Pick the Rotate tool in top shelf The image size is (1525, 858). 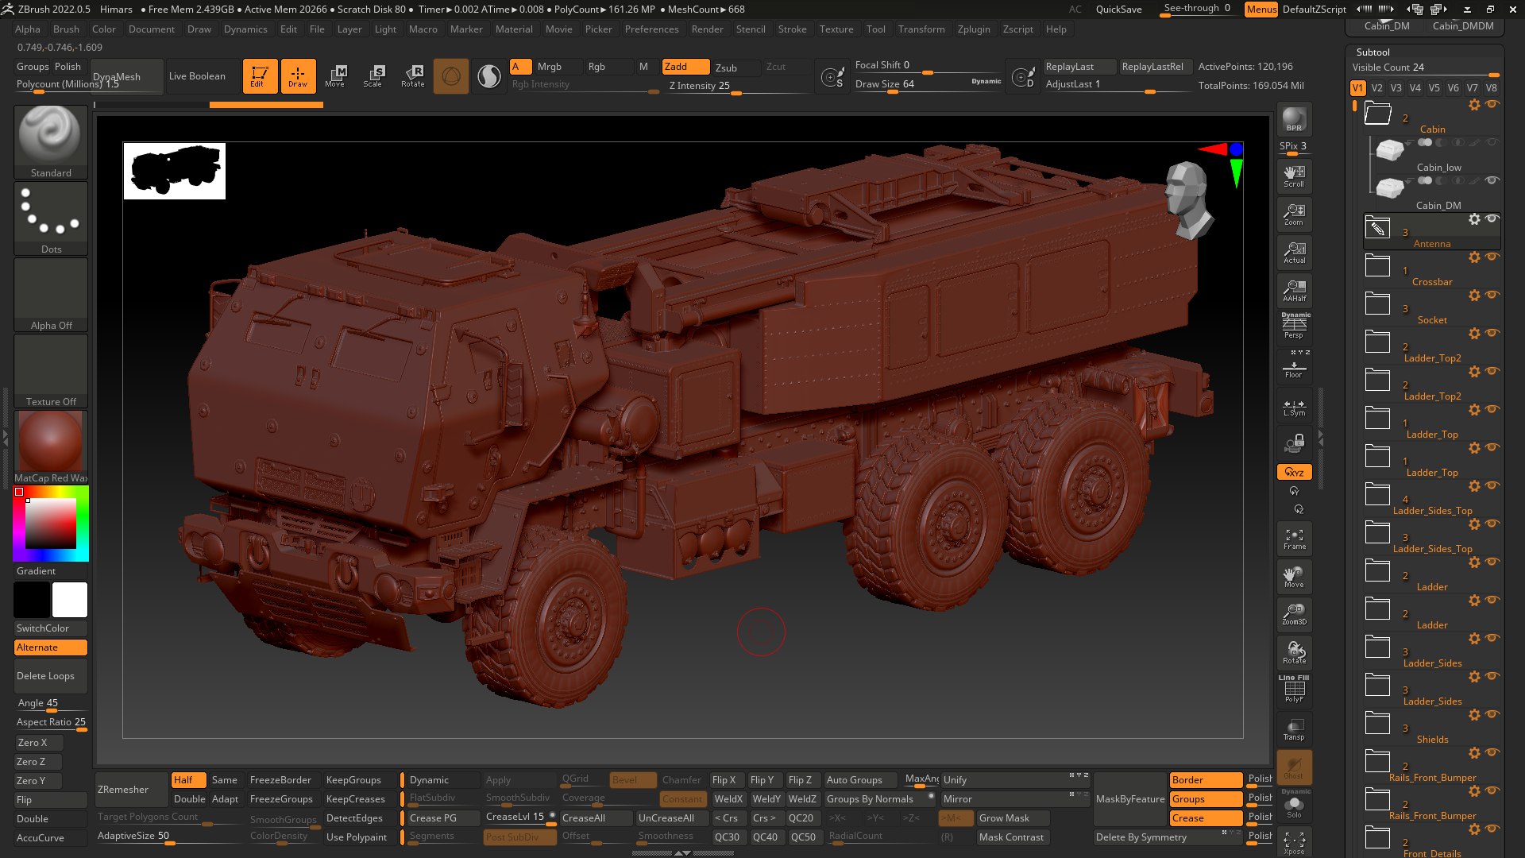point(412,76)
